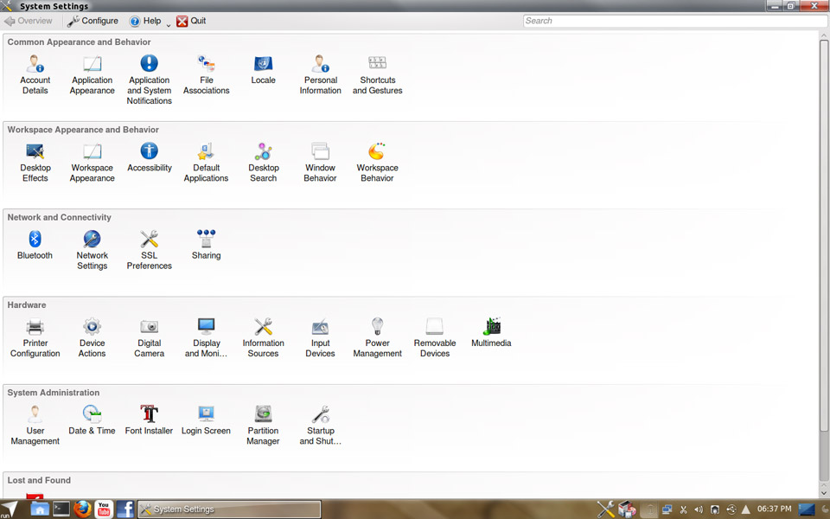Select System Settings taskbar entry
Image resolution: width=830 pixels, height=519 pixels.
tap(229, 509)
